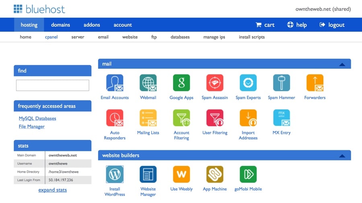This screenshot has height=203, width=362.
Task: Click the Use Weebly icon
Action: coord(181,174)
